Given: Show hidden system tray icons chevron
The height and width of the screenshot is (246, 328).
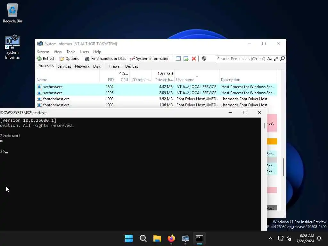Looking at the screenshot, I should (x=270, y=238).
